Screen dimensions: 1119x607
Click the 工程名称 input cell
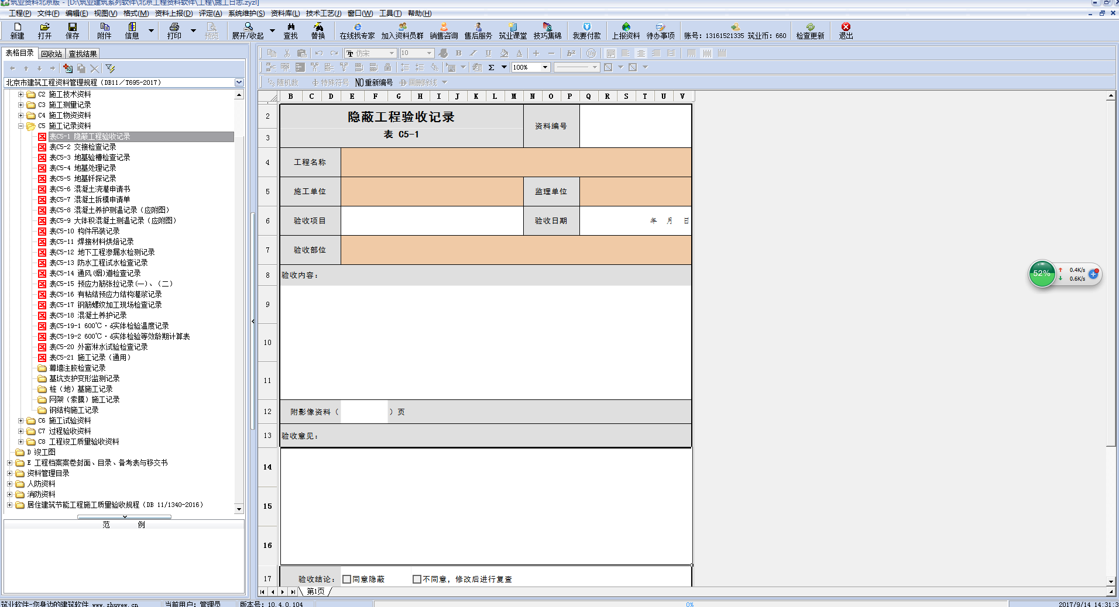[x=516, y=162]
